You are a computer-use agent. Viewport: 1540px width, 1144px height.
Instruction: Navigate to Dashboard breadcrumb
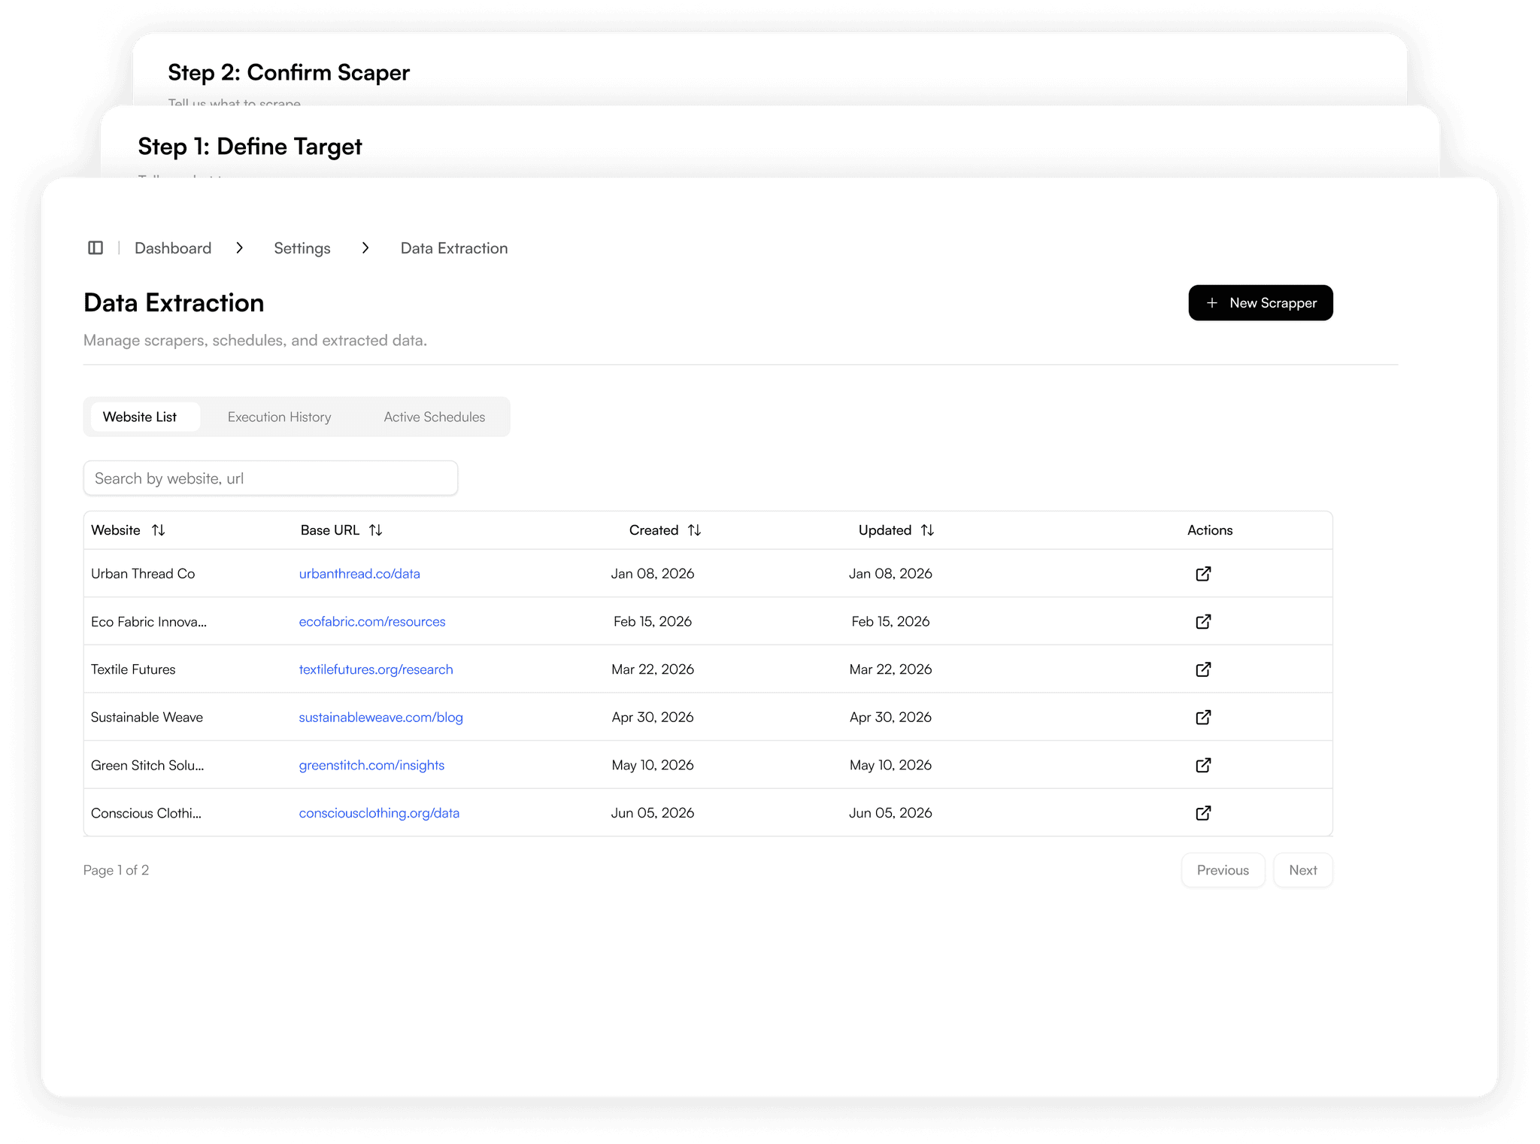tap(173, 248)
